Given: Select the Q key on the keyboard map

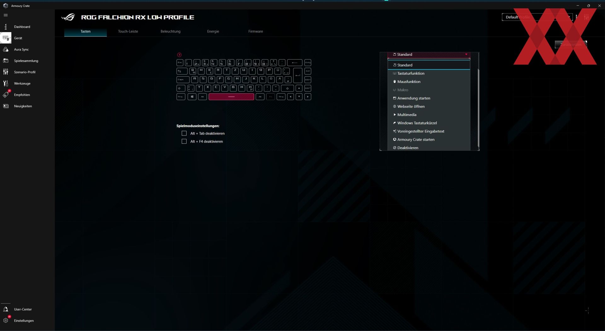Looking at the screenshot, I should [193, 71].
